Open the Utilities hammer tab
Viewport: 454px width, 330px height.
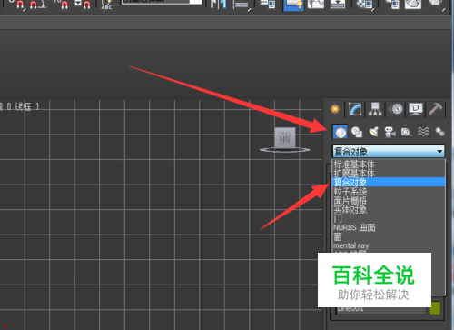tap(435, 109)
